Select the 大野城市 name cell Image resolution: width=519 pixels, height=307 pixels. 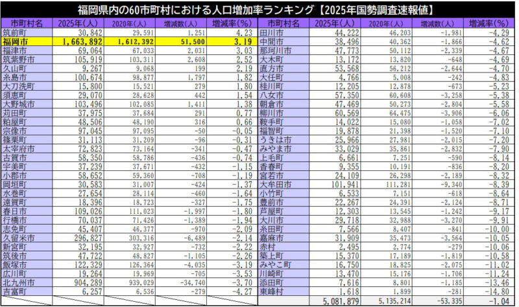pyautogui.click(x=27, y=104)
